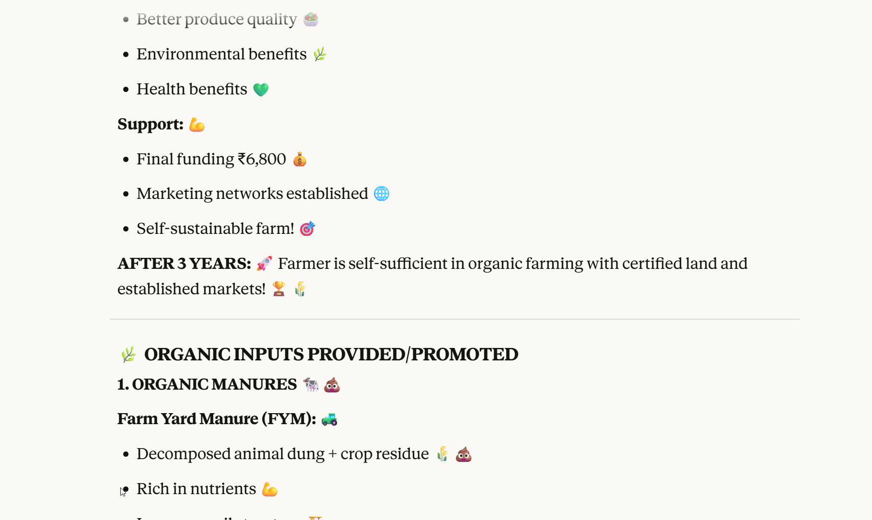Click the trophy emoji after established markets
Viewport: 872px width, 520px height.
click(x=279, y=289)
